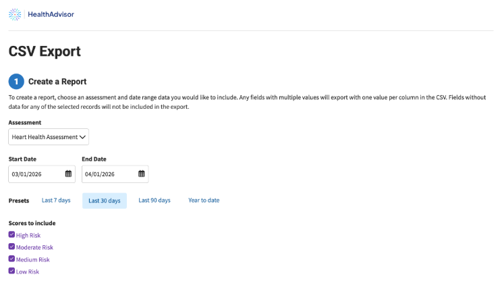Toggle the Low Risk checkbox
504x283 pixels.
[x=11, y=271]
